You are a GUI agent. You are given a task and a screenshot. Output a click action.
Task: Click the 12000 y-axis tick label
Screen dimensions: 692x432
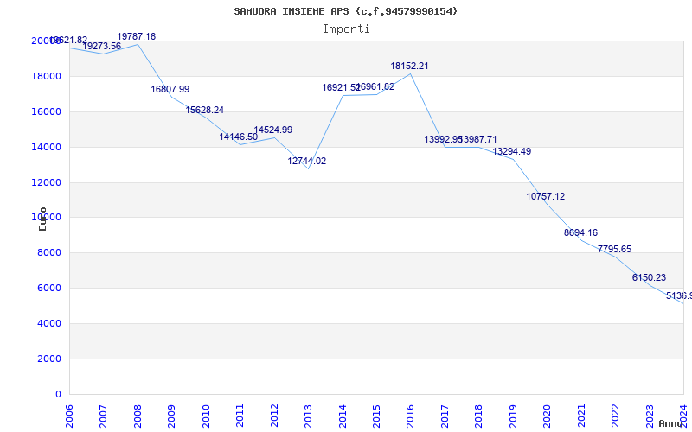pos(47,182)
